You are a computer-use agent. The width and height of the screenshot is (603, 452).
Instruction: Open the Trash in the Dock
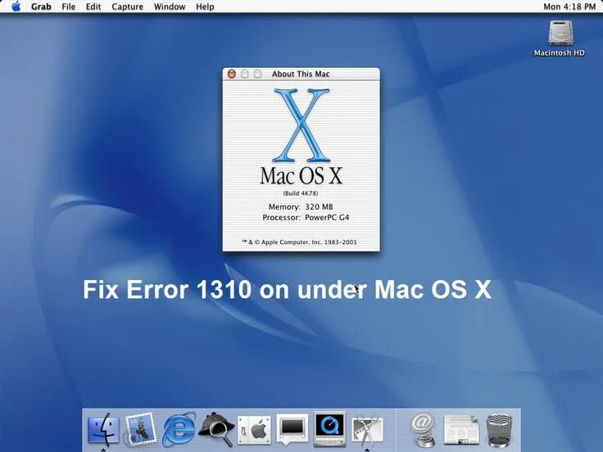[499, 430]
